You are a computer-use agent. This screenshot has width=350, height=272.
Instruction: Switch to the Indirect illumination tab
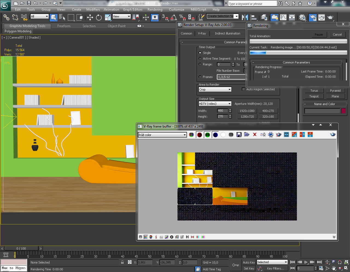(x=227, y=33)
